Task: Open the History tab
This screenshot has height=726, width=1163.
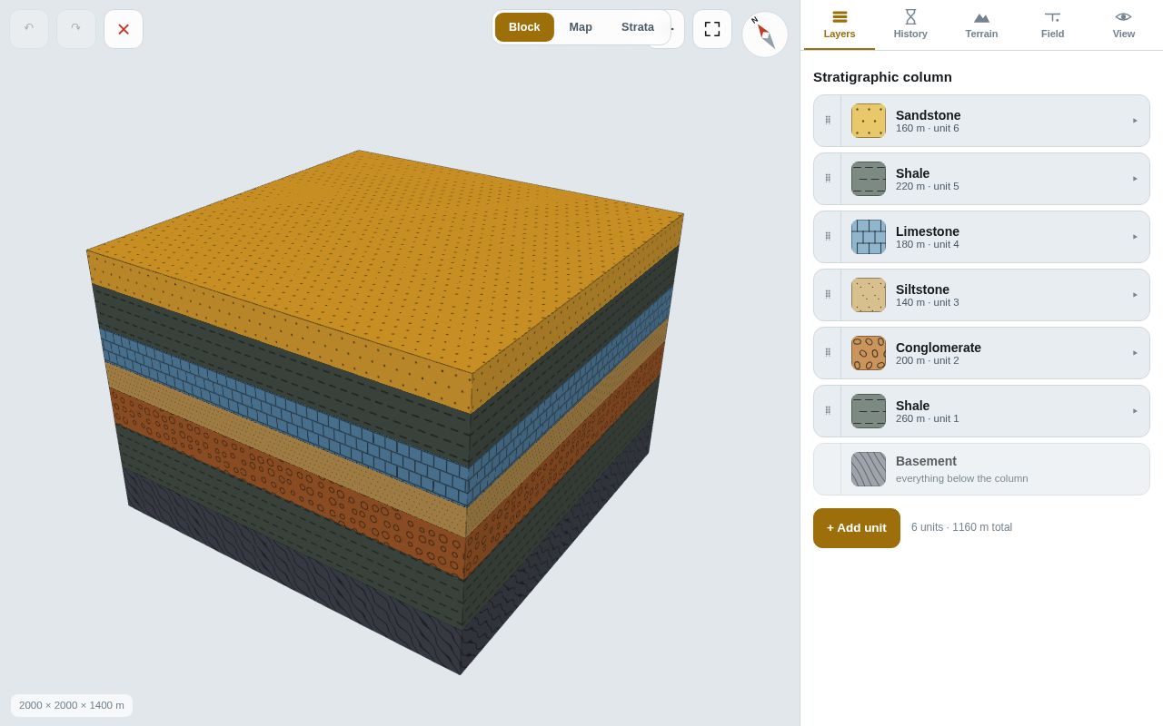Action: pyautogui.click(x=910, y=25)
